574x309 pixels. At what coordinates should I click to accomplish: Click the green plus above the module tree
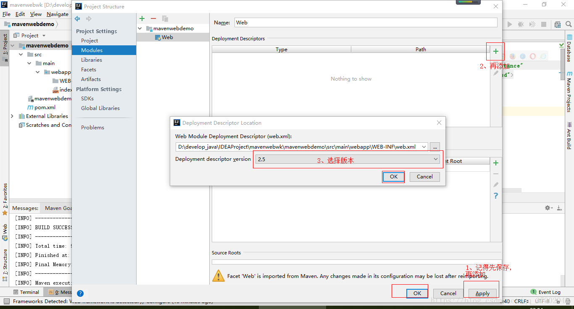(x=142, y=18)
